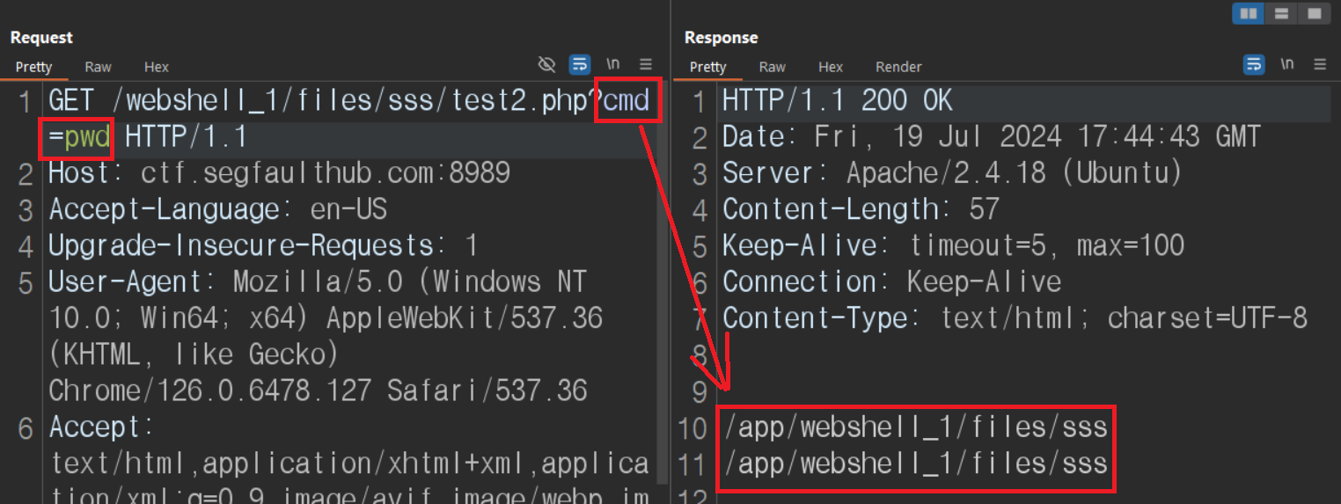Switch Response view to Pretty tab
The image size is (1341, 504).
coord(708,67)
